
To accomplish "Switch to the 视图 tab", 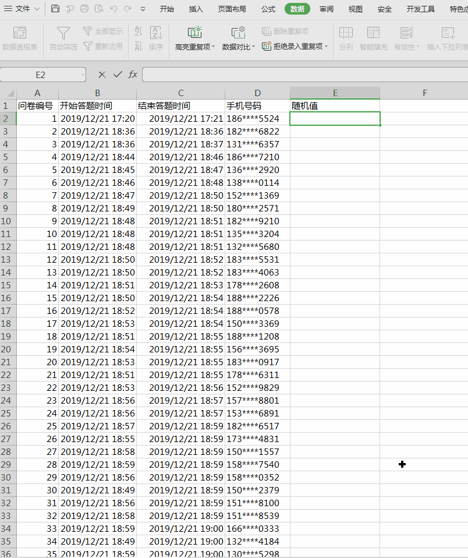I will (355, 9).
